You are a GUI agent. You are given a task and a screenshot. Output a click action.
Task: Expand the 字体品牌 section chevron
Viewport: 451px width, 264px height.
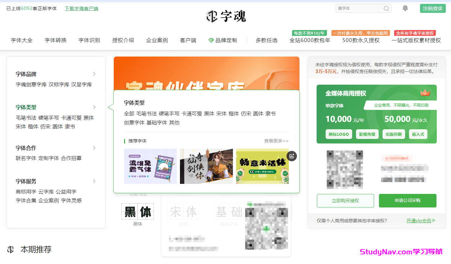pos(94,74)
